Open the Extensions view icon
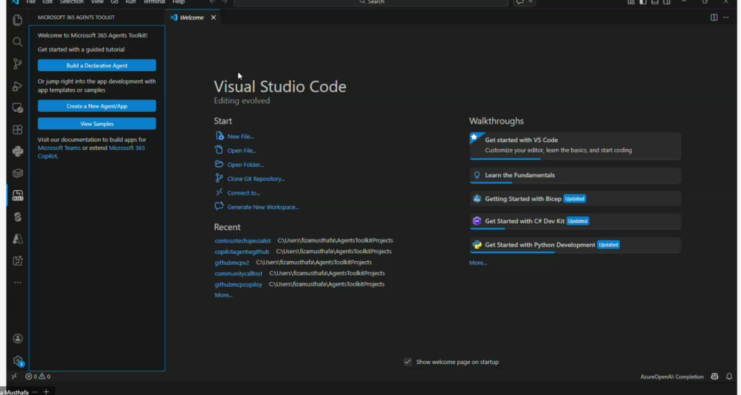 point(17,130)
